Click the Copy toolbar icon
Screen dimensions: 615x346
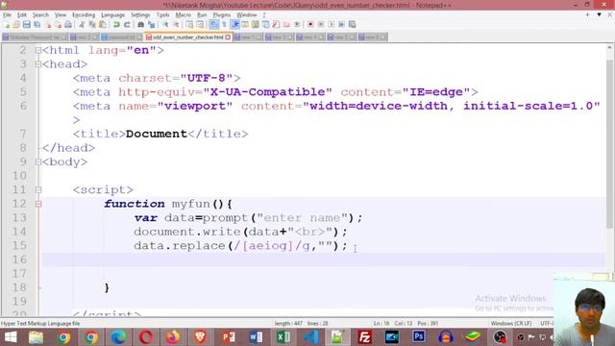[92, 25]
